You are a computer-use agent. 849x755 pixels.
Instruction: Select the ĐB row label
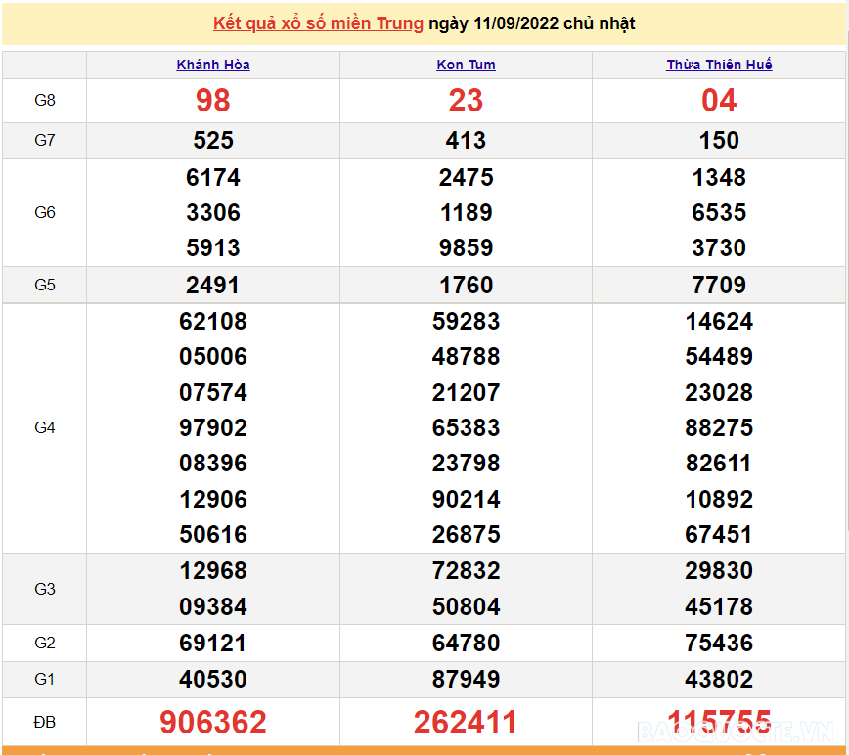click(45, 723)
